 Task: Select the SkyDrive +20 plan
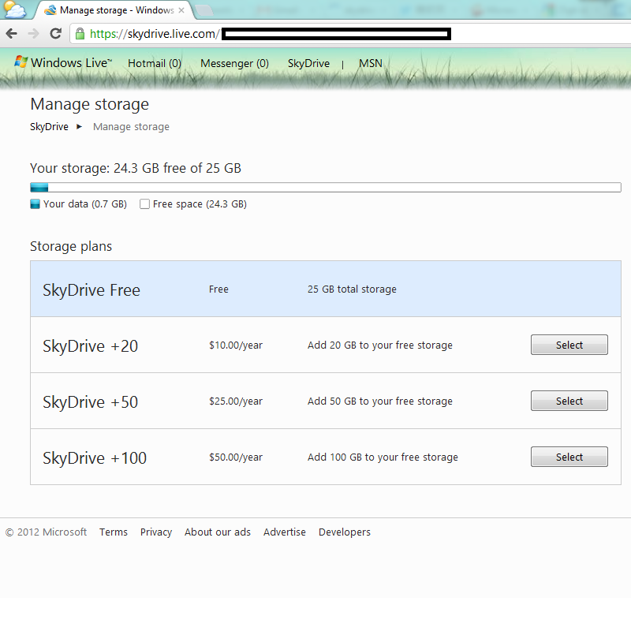[569, 345]
